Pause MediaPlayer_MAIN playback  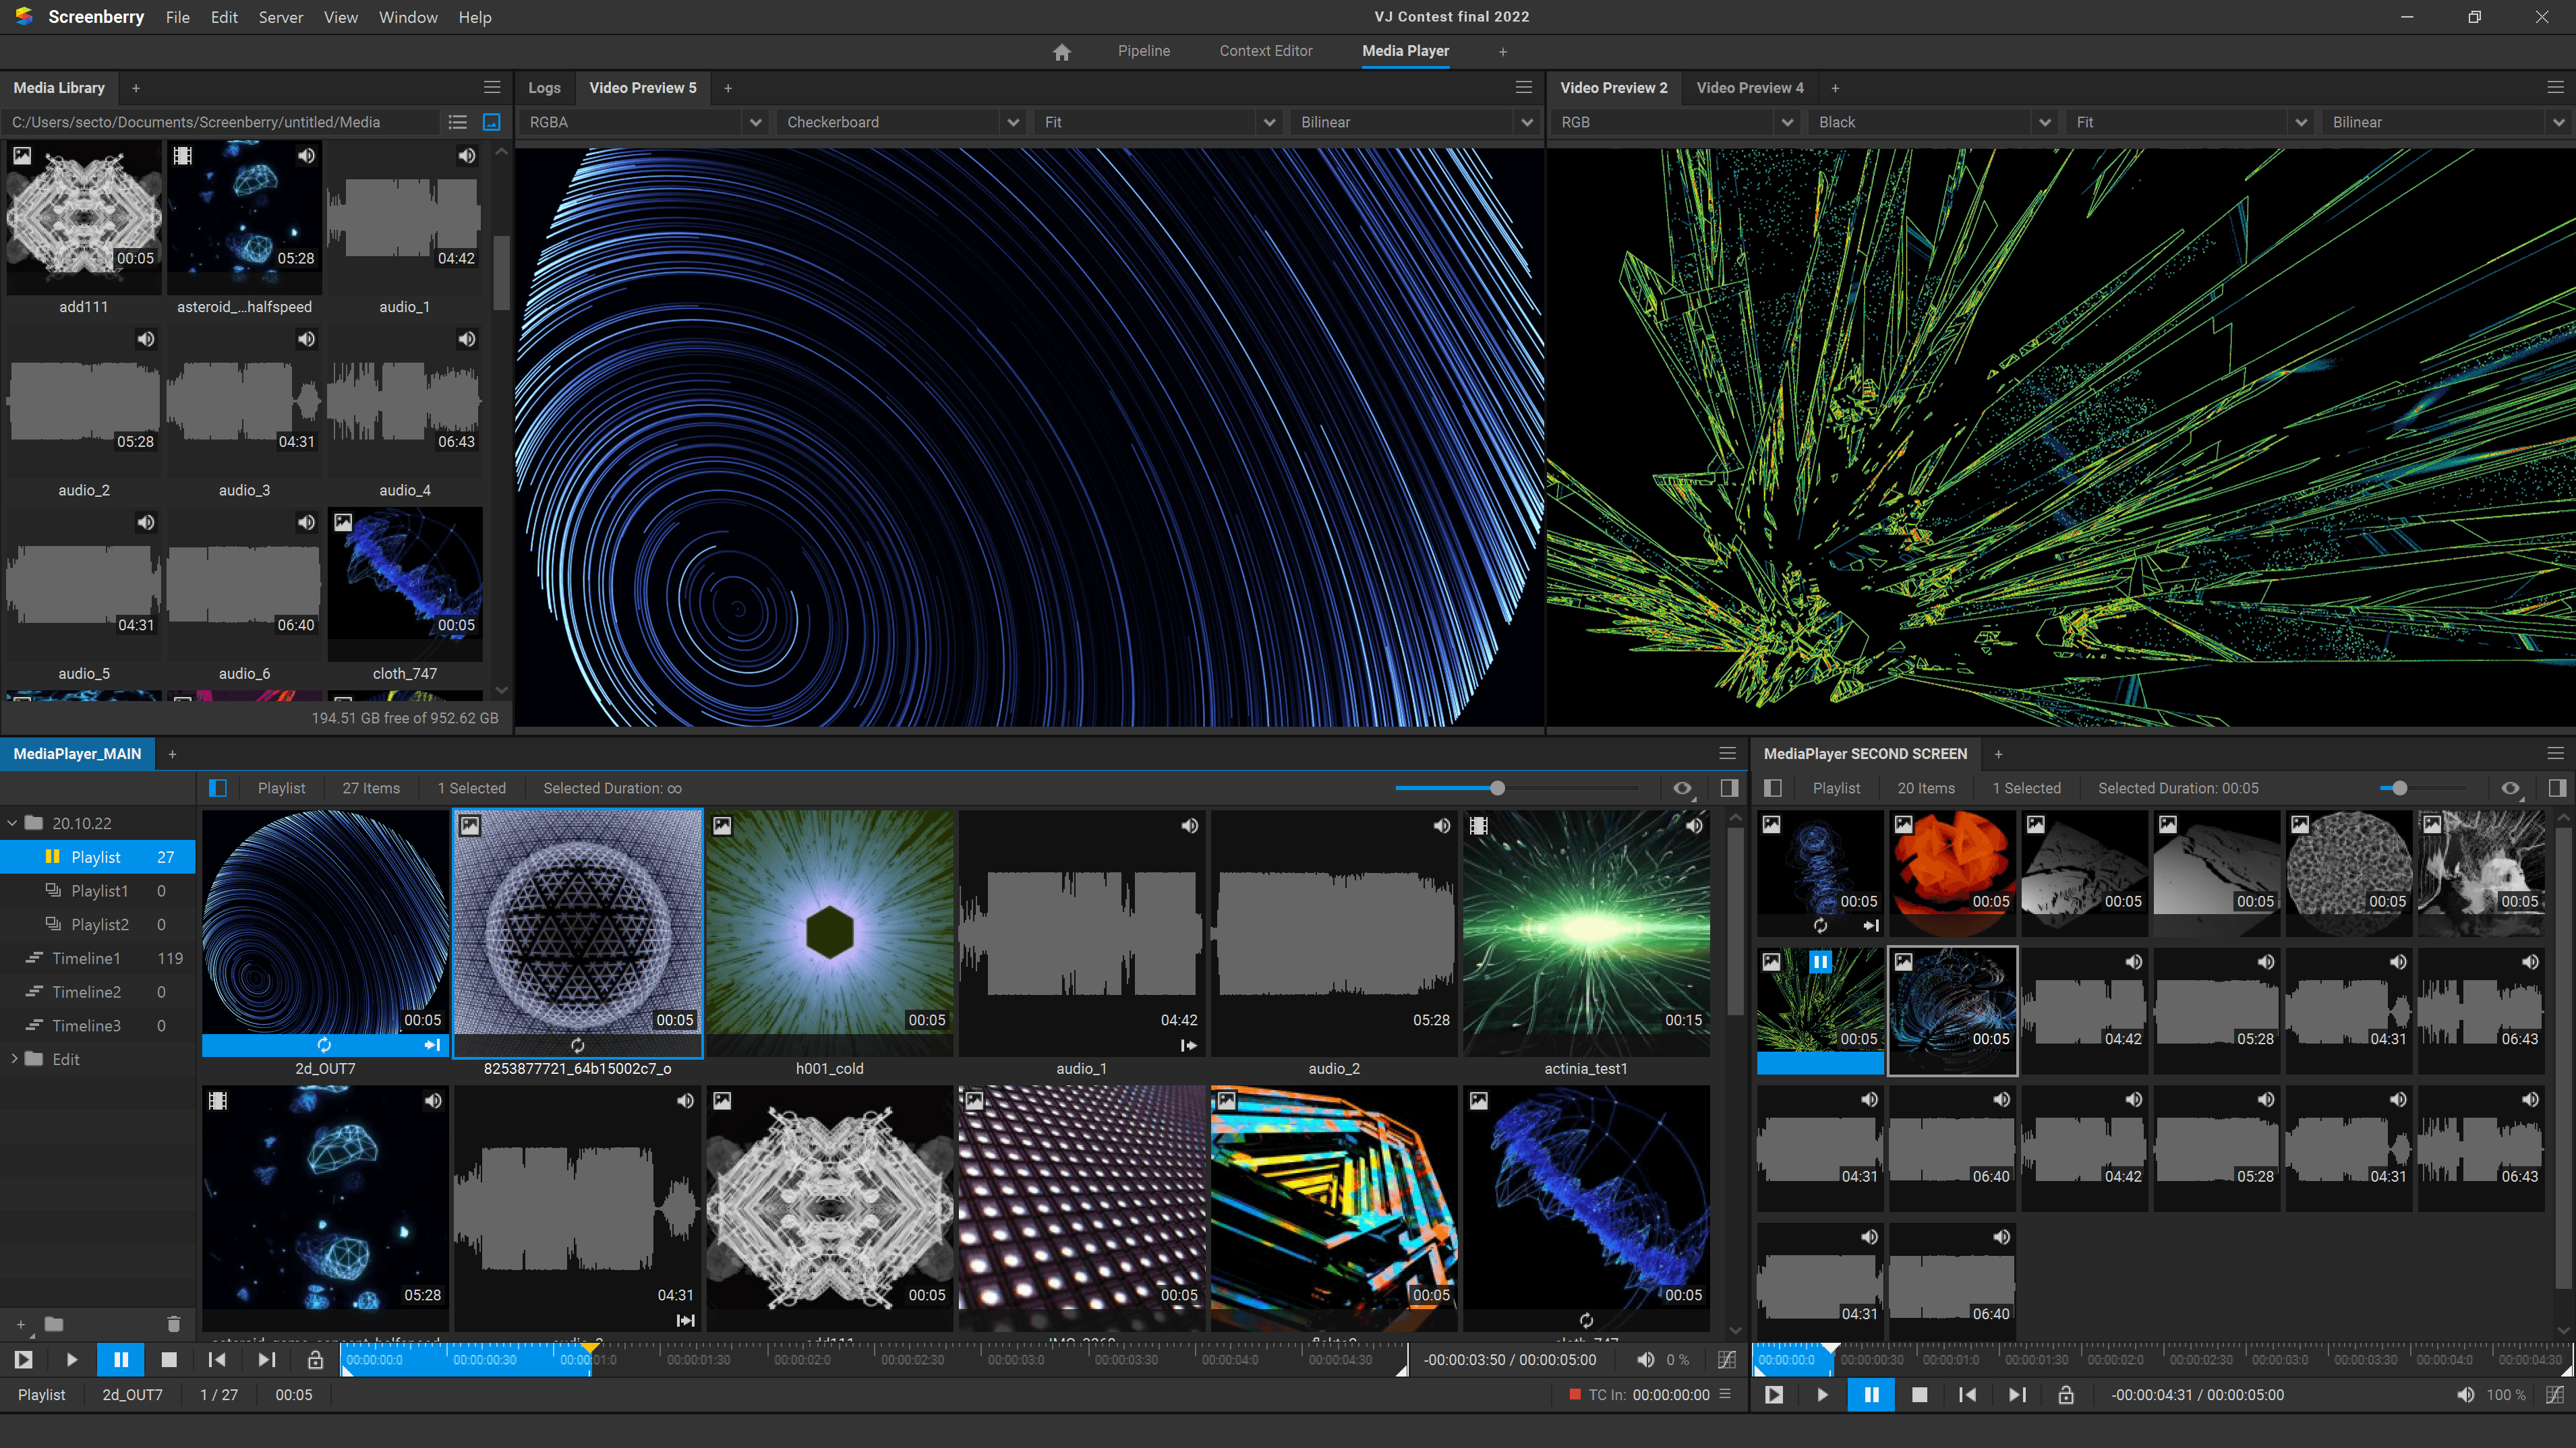[121, 1360]
